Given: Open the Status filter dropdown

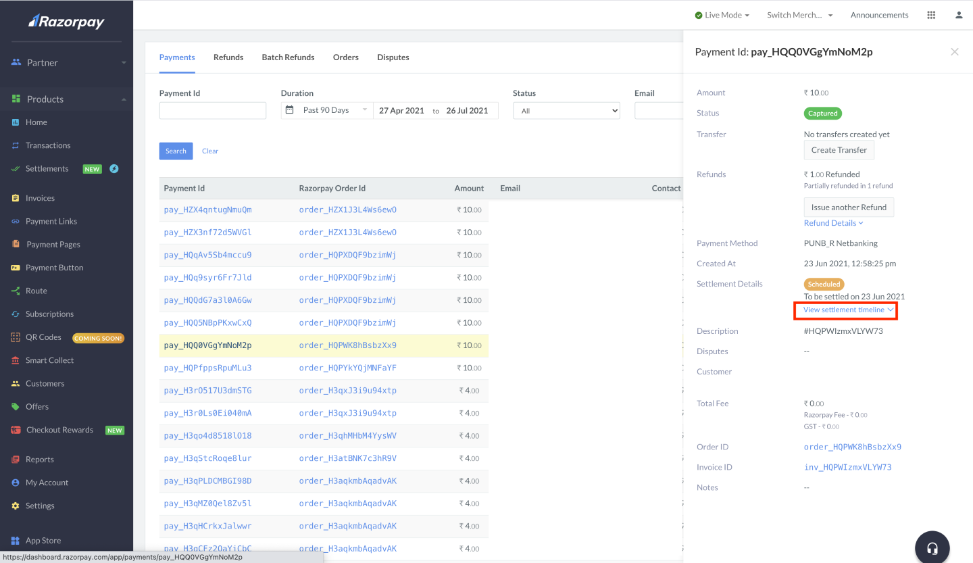Looking at the screenshot, I should pos(566,109).
